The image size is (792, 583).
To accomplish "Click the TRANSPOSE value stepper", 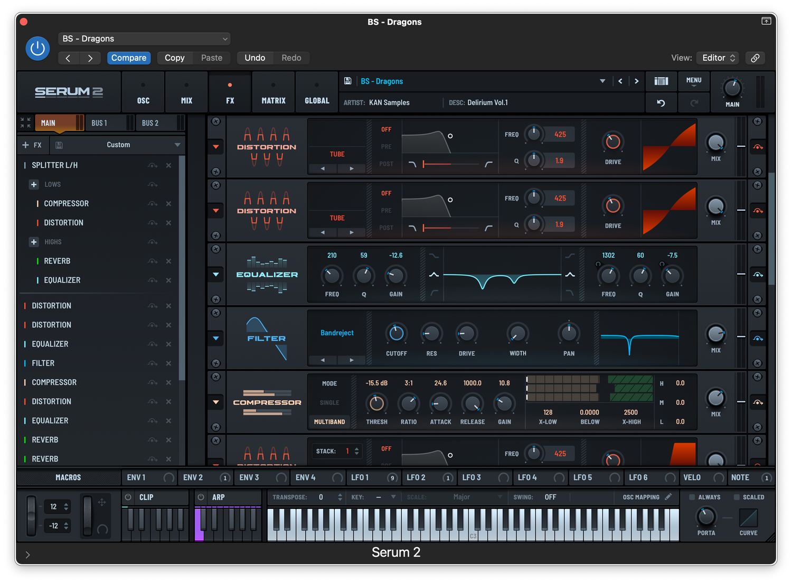I will pos(340,497).
